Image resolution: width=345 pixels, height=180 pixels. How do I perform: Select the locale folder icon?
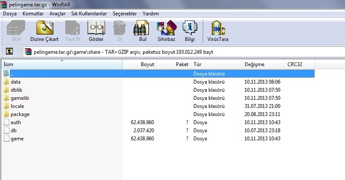[x=6, y=106]
